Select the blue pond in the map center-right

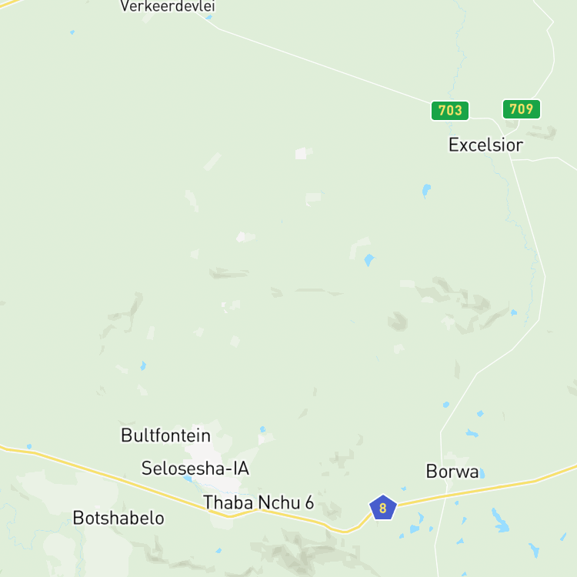(369, 260)
